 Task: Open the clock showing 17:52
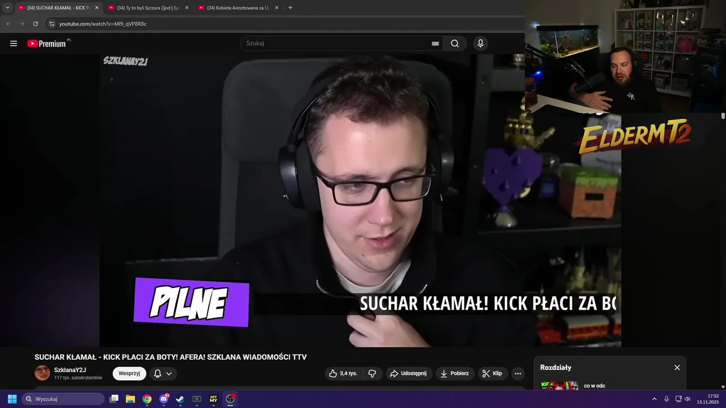pyautogui.click(x=708, y=399)
